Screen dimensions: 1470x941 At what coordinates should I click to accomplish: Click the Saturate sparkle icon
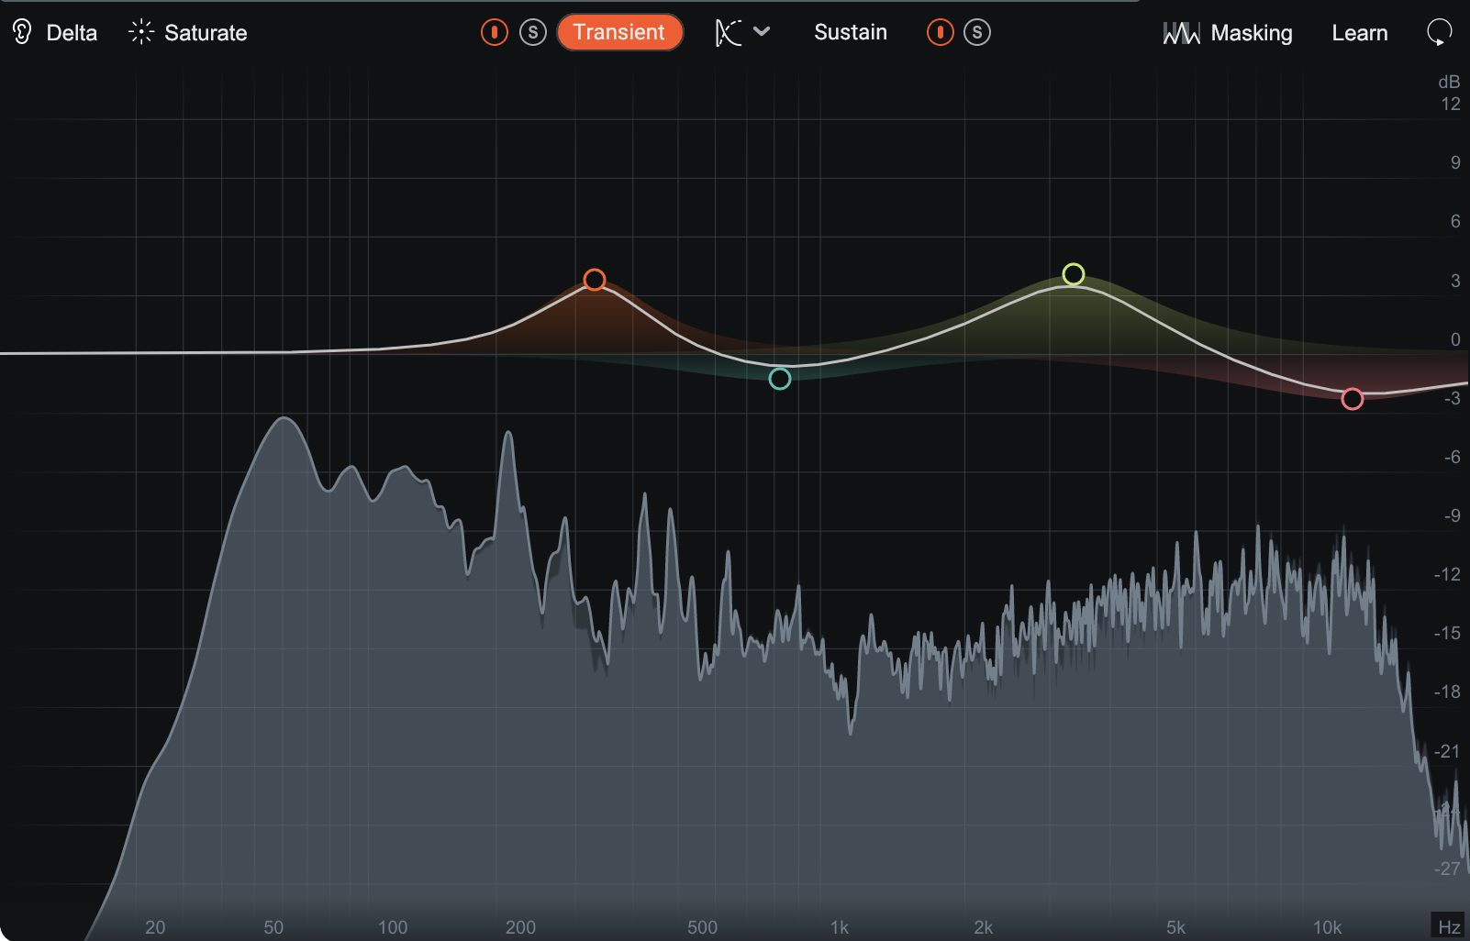point(141,33)
